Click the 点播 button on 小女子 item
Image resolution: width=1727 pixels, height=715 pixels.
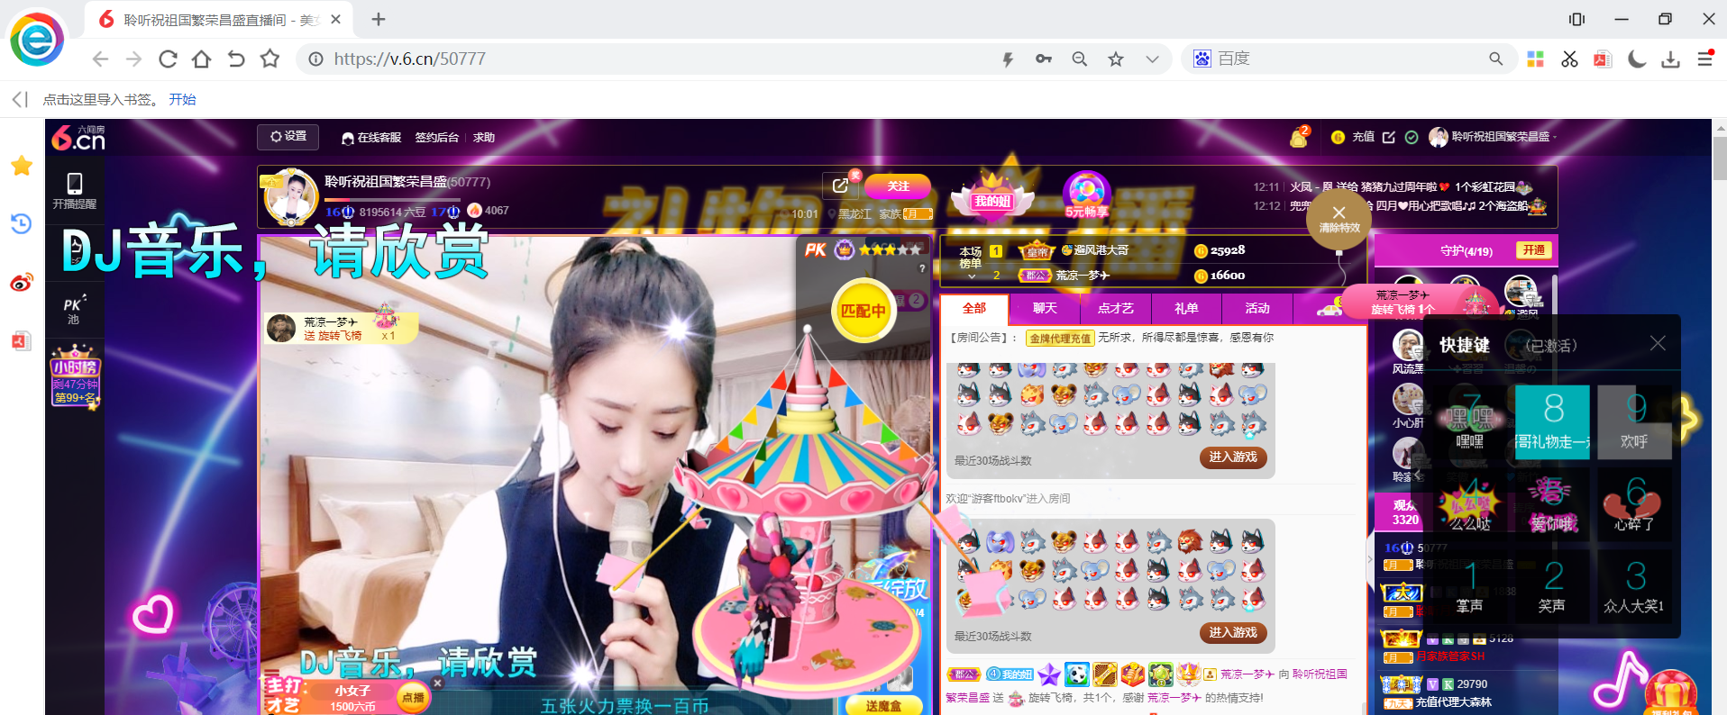[x=413, y=698]
